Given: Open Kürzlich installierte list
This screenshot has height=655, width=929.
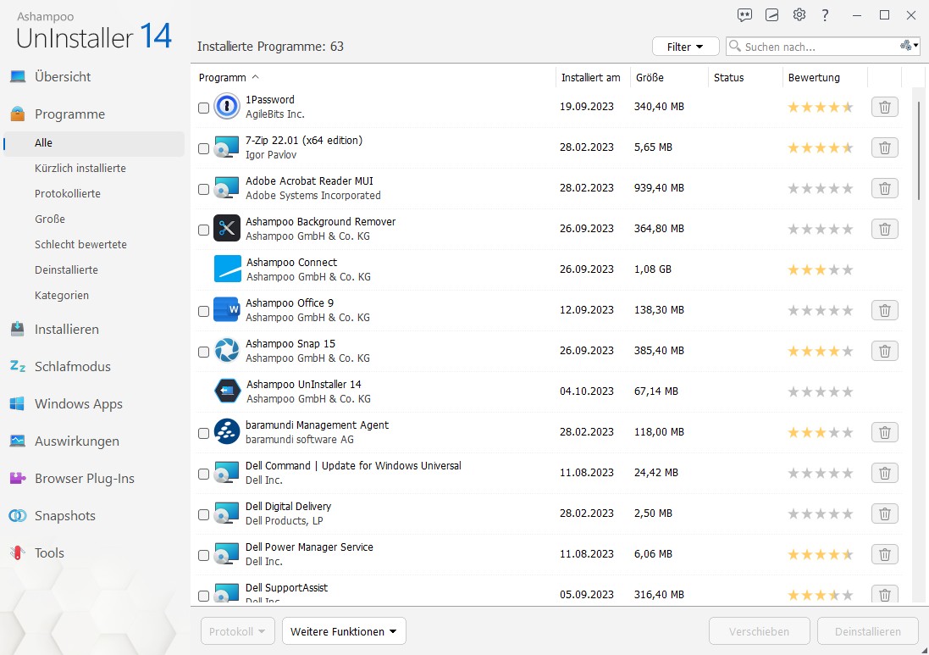Looking at the screenshot, I should (x=80, y=169).
